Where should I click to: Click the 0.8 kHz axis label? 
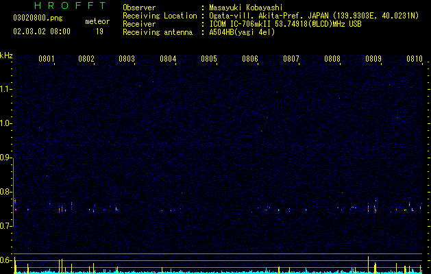(x=5, y=192)
